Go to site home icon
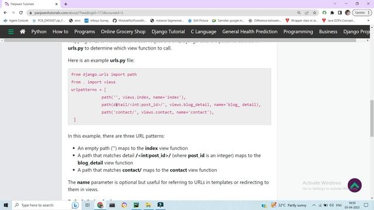The width and height of the screenshot is (374, 210). click(22, 32)
